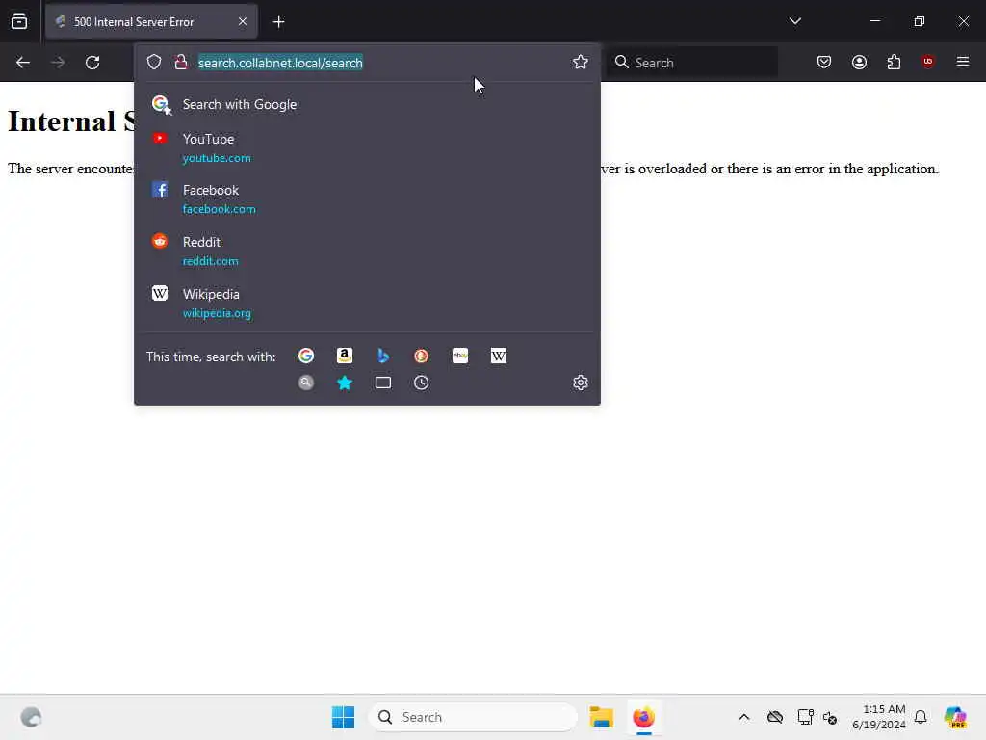The width and height of the screenshot is (986, 740).
Task: Search this time with DuckDuckGo
Action: click(422, 357)
